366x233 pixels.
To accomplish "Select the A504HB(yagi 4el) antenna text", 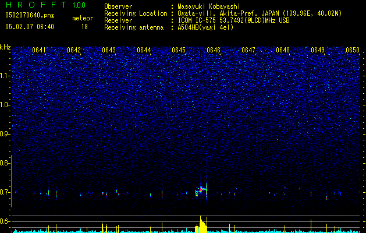I will (205, 27).
